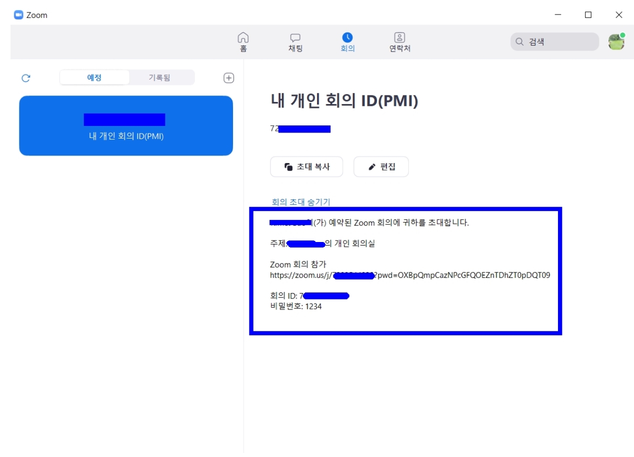The image size is (634, 457).
Task: Select the Personal Meeting ID (PMI) card
Action: (126, 125)
